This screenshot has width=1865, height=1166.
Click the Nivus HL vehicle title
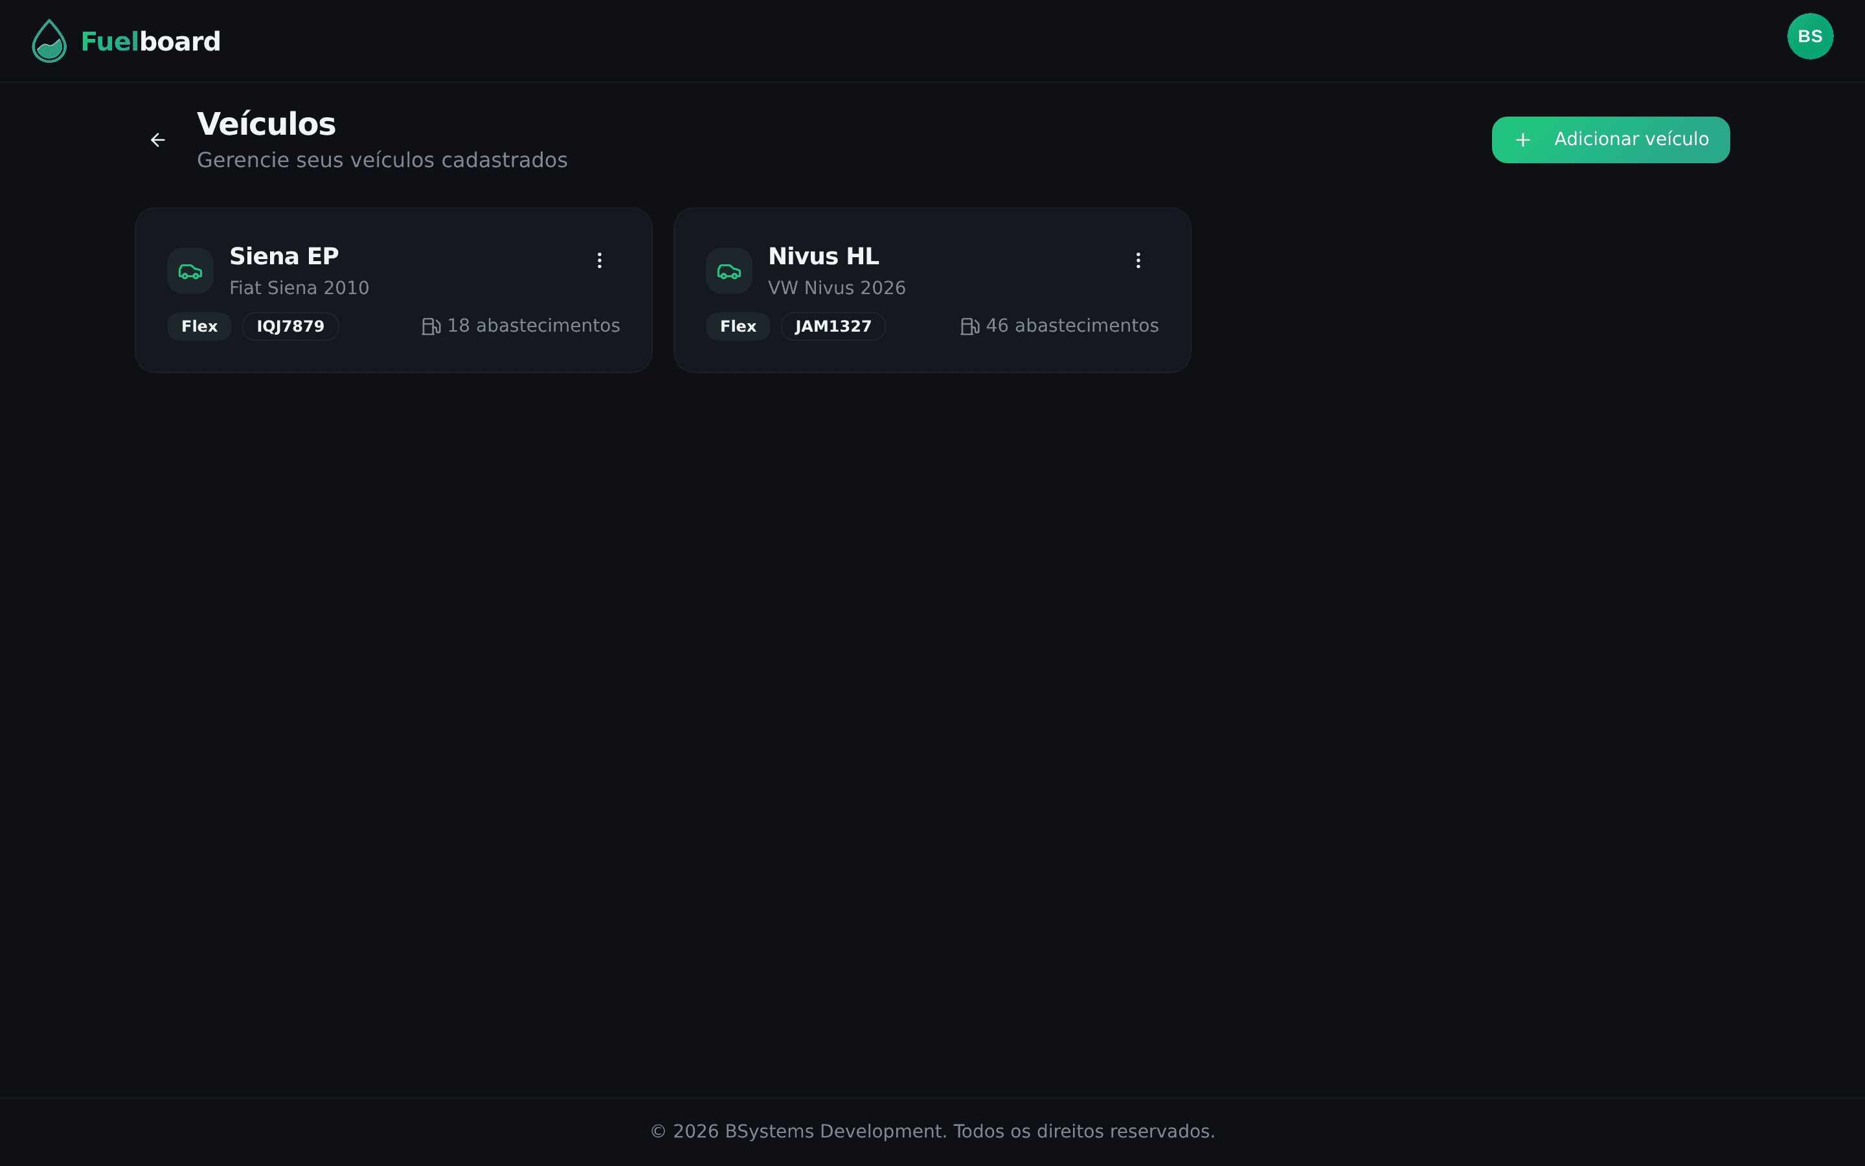coord(823,256)
